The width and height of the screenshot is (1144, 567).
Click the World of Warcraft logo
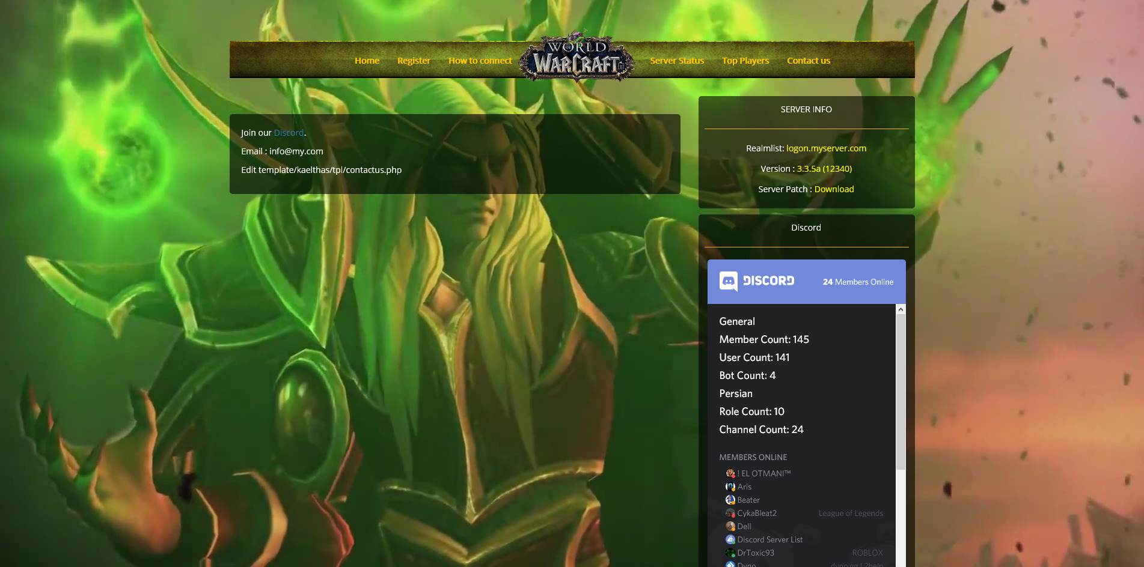pyautogui.click(x=577, y=58)
